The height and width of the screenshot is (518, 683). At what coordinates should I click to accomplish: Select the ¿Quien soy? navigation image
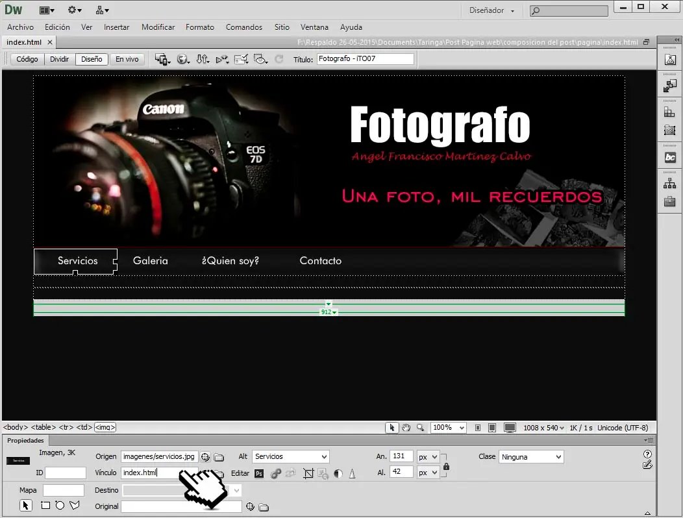[x=230, y=261]
